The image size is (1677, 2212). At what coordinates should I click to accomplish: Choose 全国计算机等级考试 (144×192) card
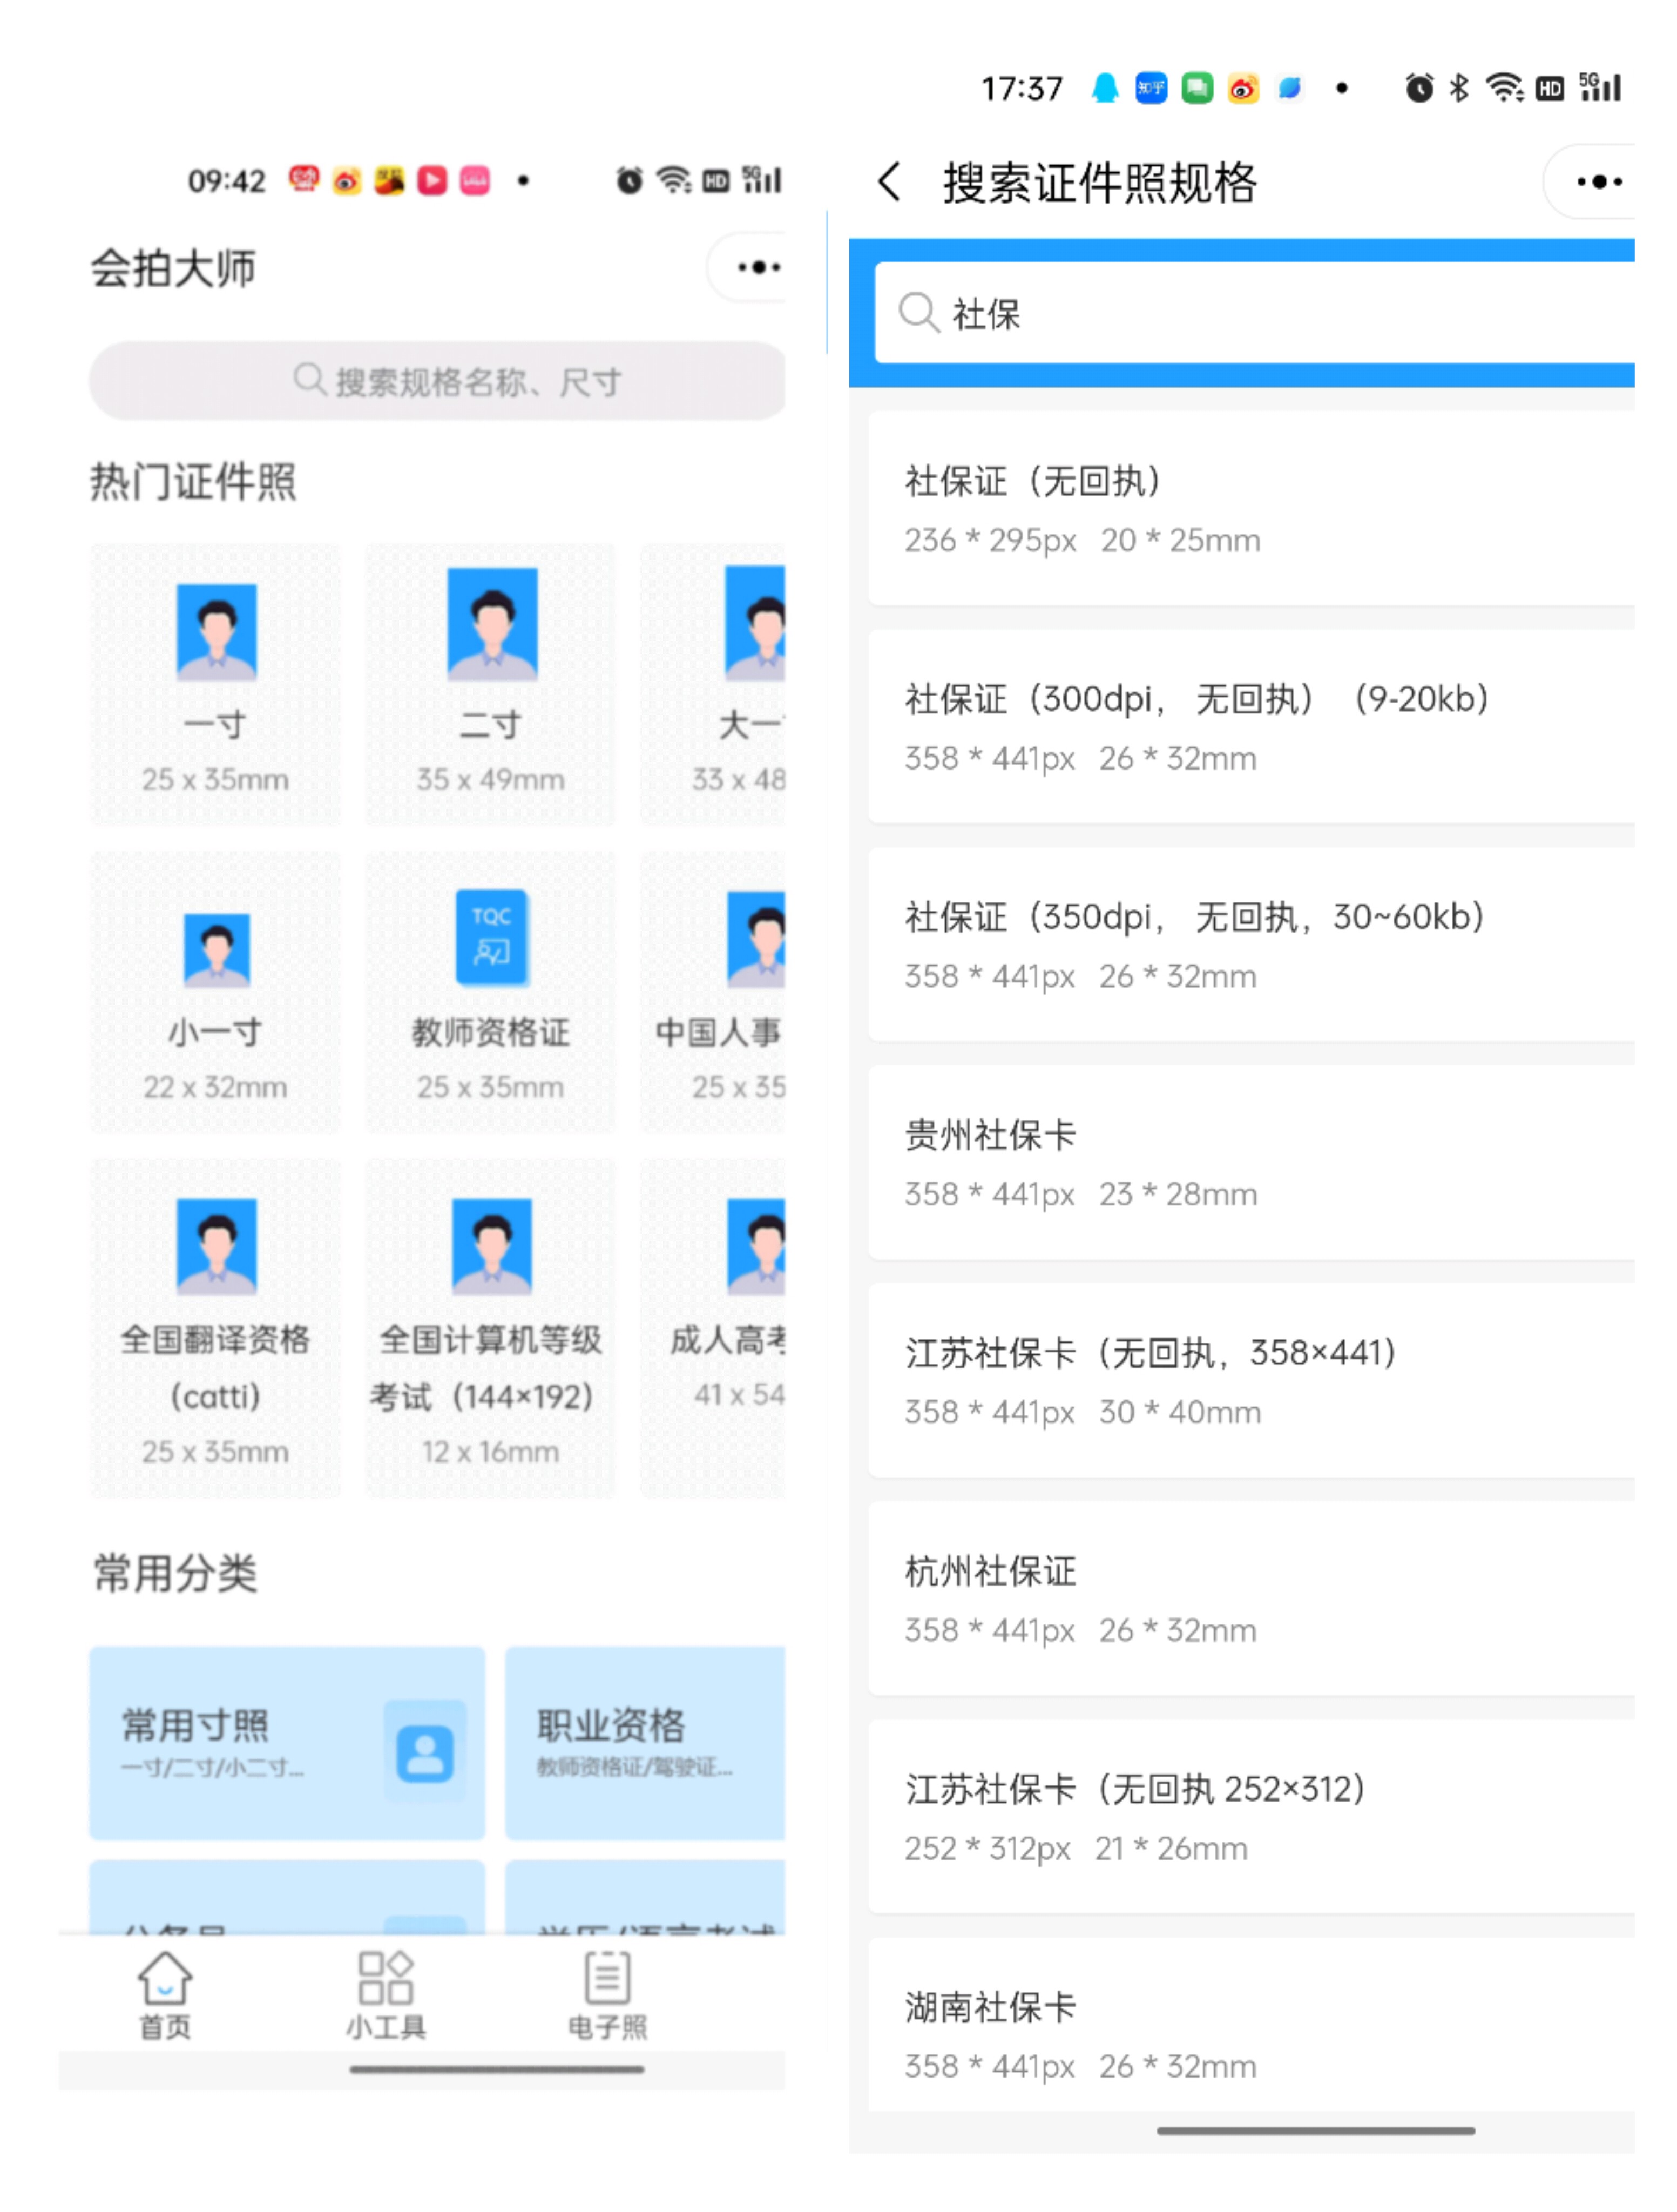[490, 1328]
